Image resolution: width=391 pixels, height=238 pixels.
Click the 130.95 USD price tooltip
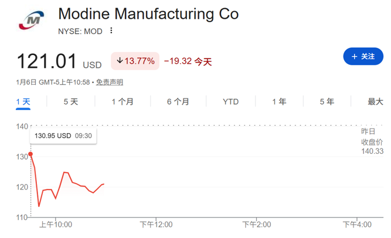coord(63,136)
